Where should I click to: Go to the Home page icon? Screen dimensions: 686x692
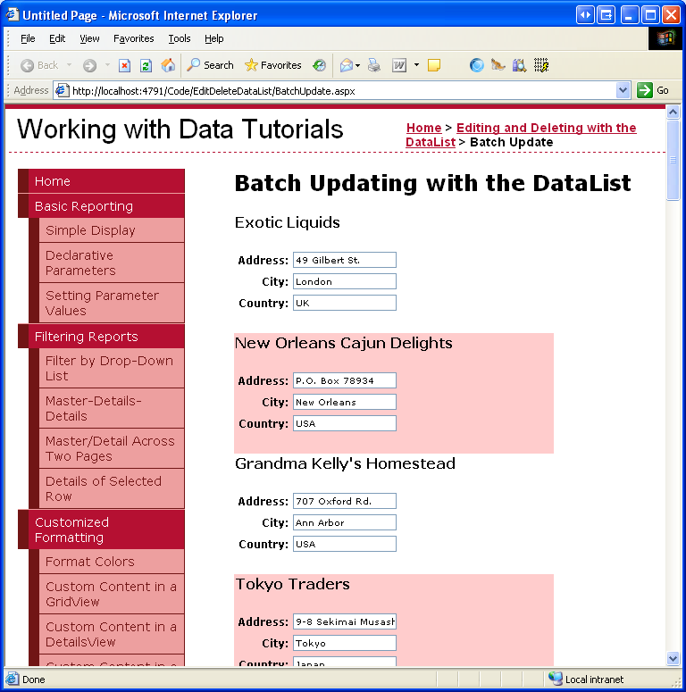[168, 65]
